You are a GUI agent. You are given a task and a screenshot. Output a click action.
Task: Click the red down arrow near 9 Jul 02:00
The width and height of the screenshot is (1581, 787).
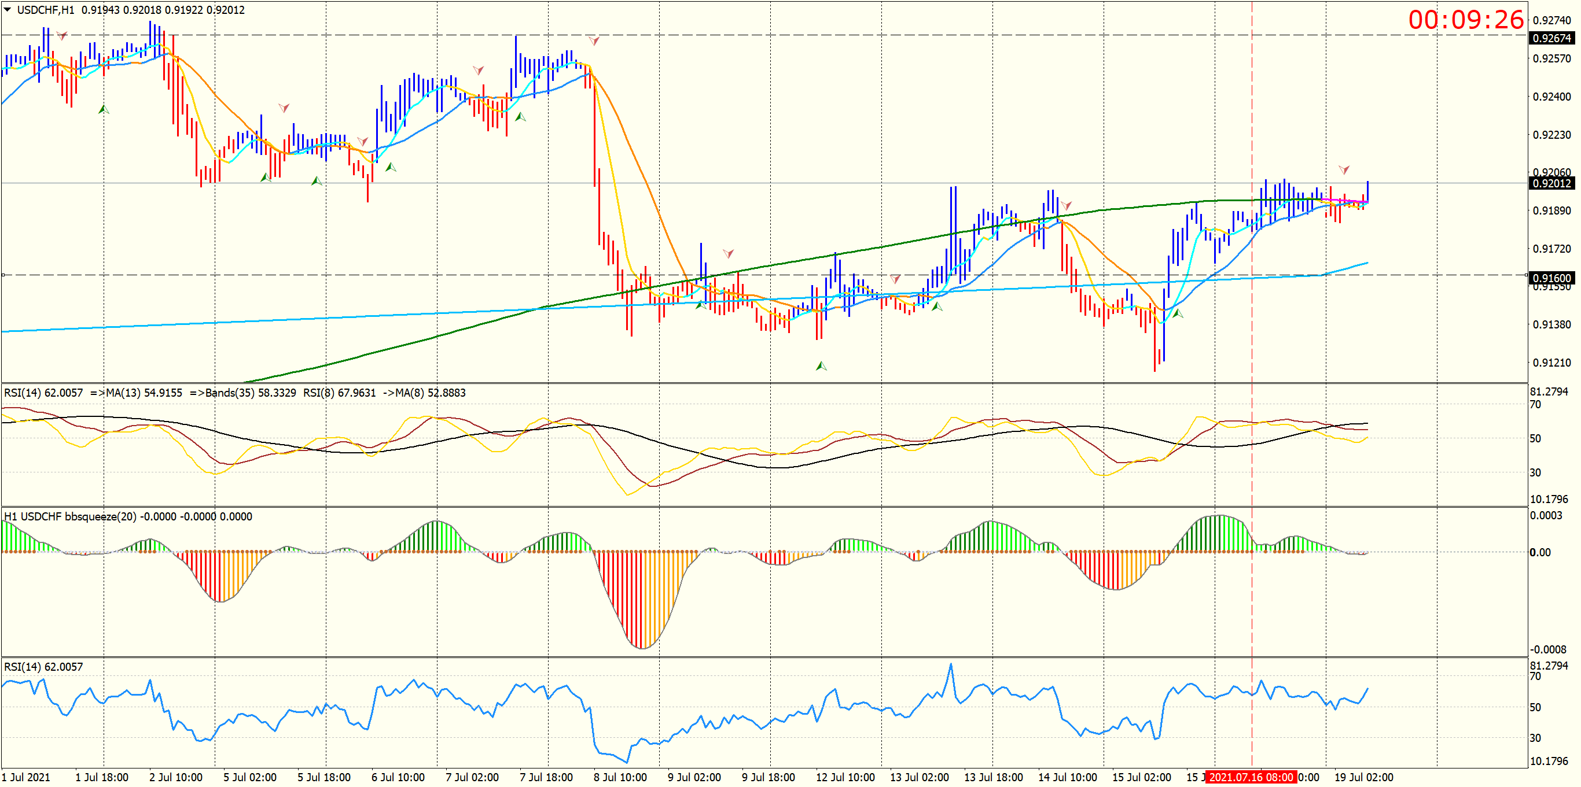[729, 253]
